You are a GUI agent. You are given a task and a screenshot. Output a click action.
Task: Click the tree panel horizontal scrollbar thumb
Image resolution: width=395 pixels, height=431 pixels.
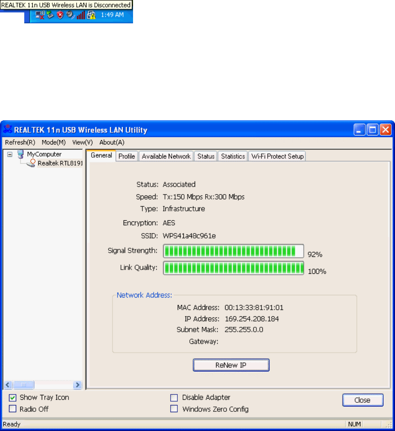click(24, 385)
